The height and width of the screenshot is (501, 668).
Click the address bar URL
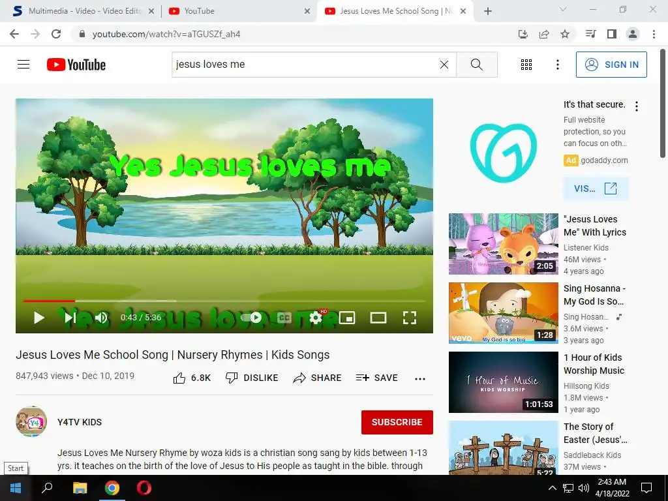[x=166, y=34]
